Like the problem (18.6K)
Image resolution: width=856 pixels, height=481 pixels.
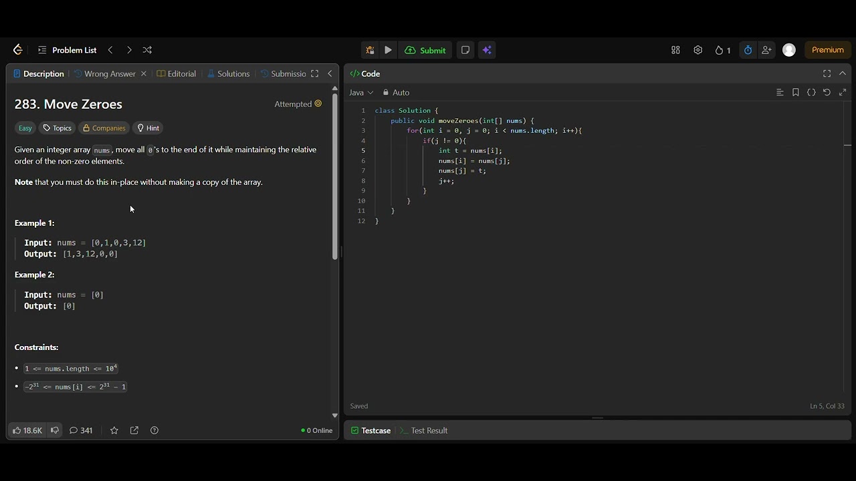pos(27,431)
